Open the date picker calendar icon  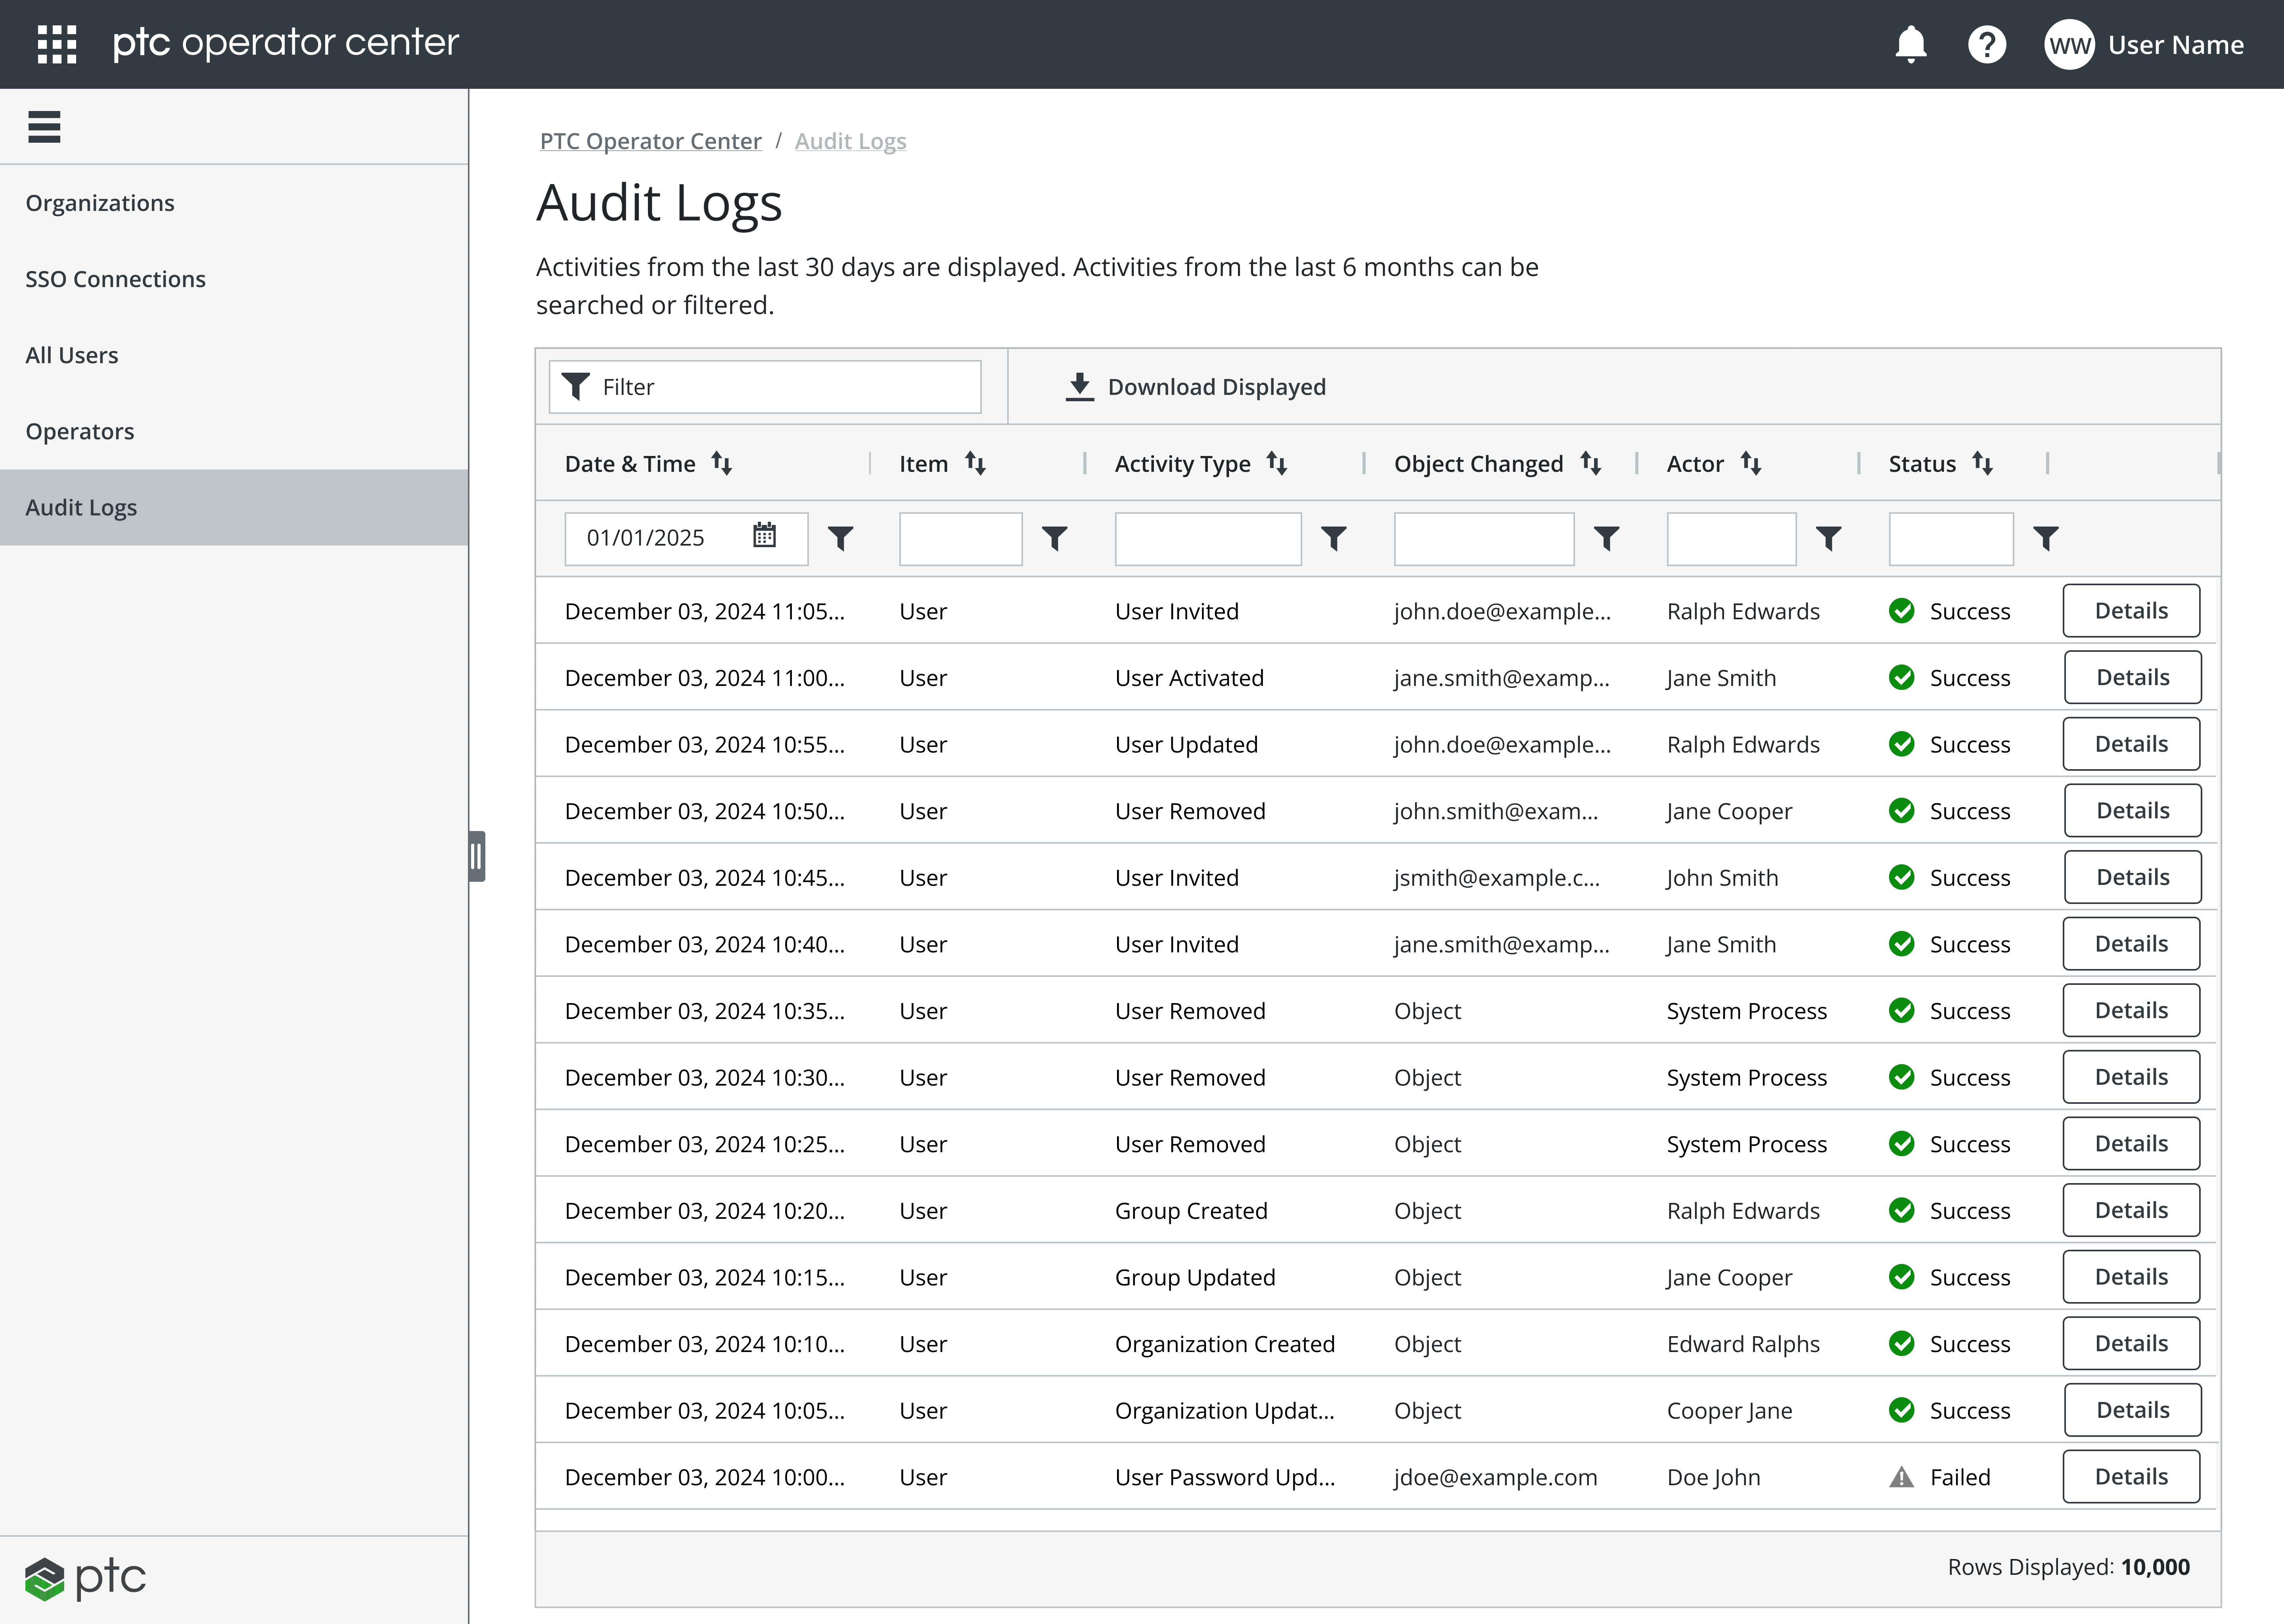coord(764,536)
